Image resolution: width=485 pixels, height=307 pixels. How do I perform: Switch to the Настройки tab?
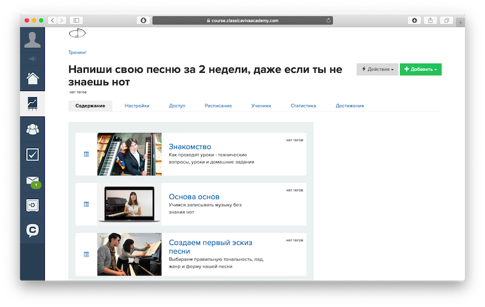click(137, 106)
